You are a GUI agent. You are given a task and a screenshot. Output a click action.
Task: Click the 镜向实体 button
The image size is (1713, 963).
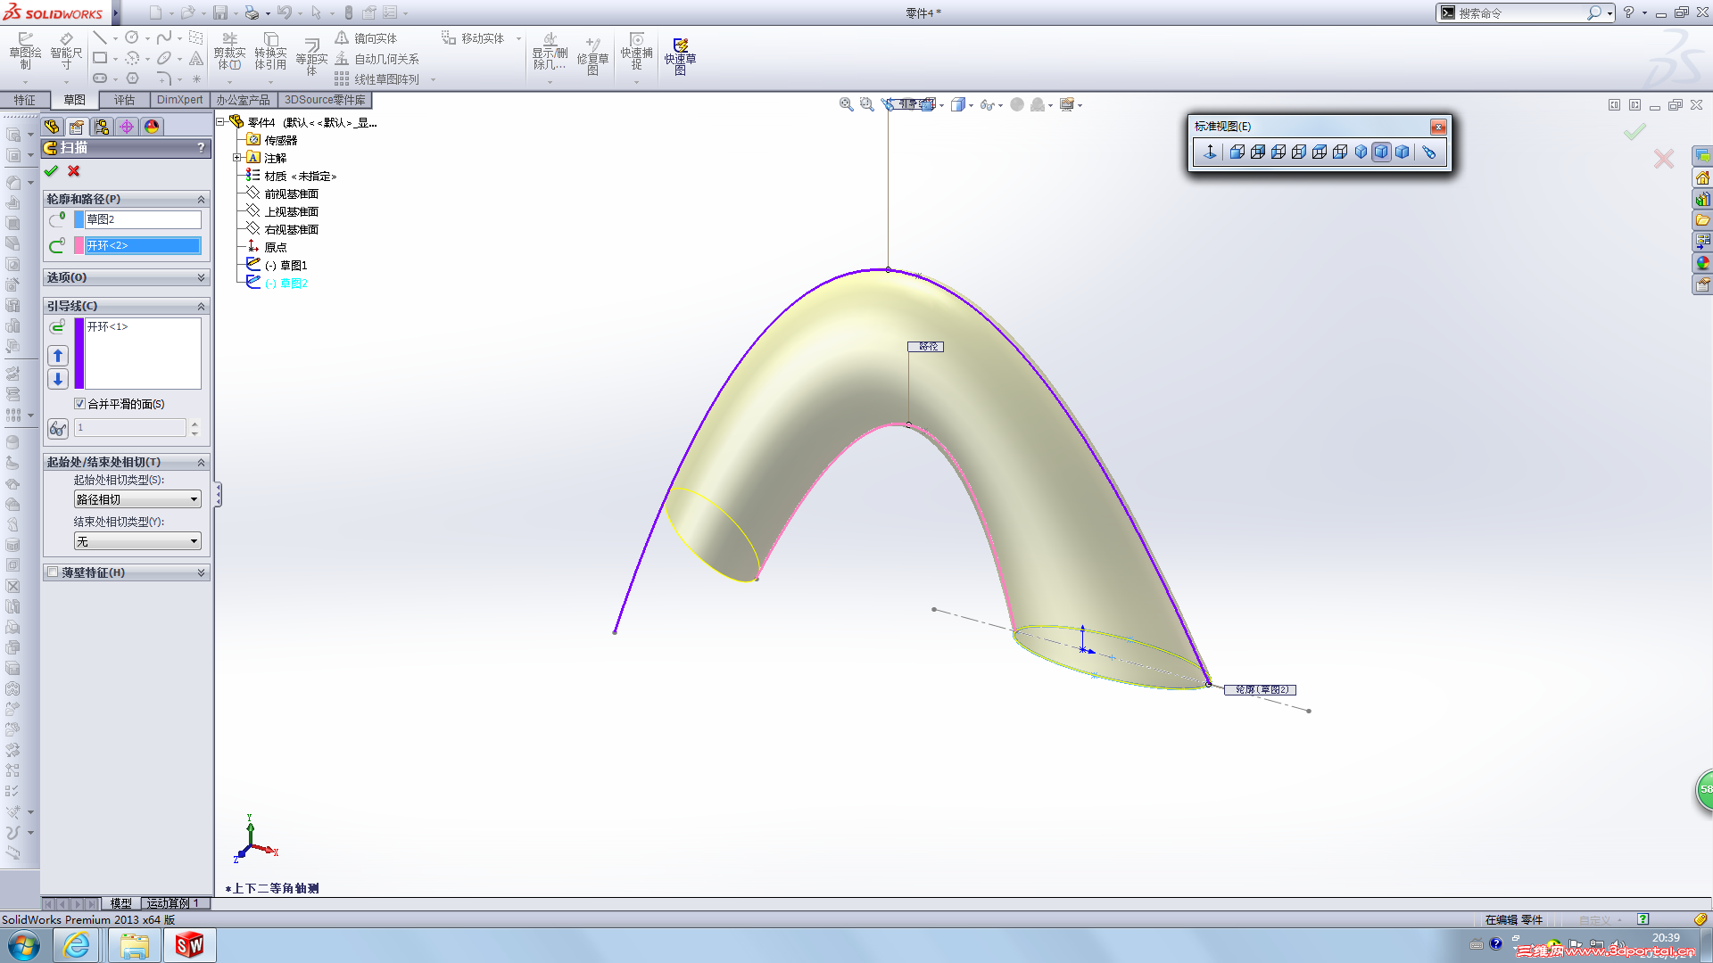pyautogui.click(x=367, y=38)
